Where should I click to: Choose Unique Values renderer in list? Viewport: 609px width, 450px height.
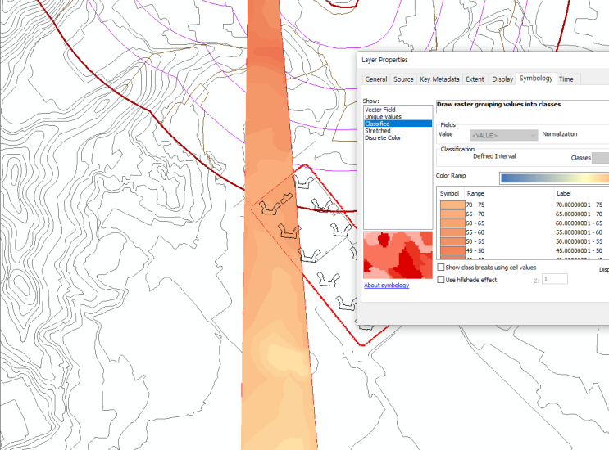pyautogui.click(x=383, y=117)
